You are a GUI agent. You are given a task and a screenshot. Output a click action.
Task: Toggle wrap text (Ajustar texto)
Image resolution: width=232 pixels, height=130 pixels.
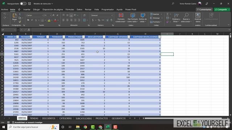(x=84, y=15)
